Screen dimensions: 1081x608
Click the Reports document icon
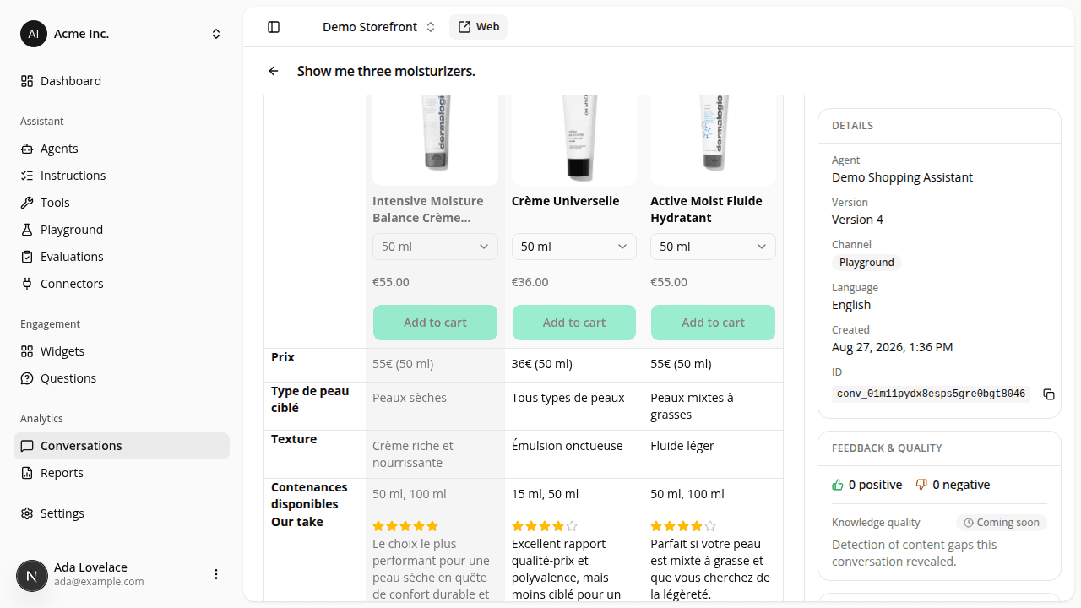click(x=27, y=473)
